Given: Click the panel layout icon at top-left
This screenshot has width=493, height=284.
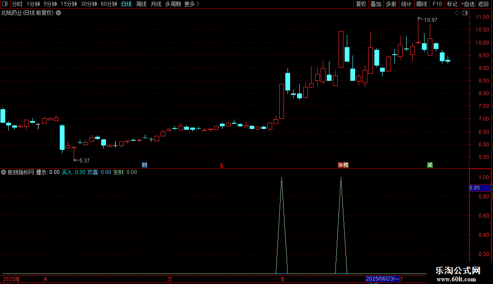Looking at the screenshot, I should (x=5, y=4).
